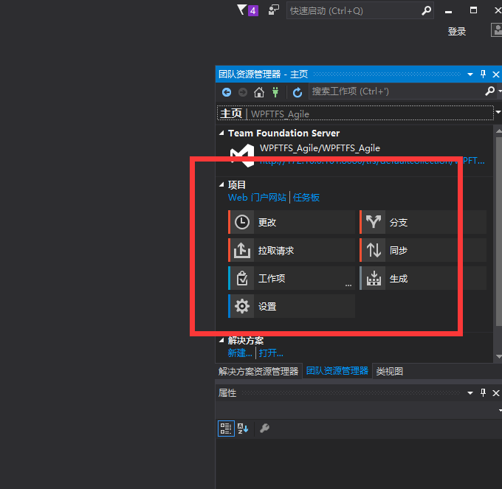Open the Web 门户网站 link

(x=257, y=198)
